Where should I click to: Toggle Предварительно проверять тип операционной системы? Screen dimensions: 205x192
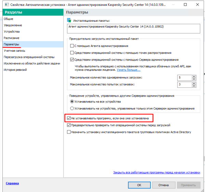(x=69, y=125)
